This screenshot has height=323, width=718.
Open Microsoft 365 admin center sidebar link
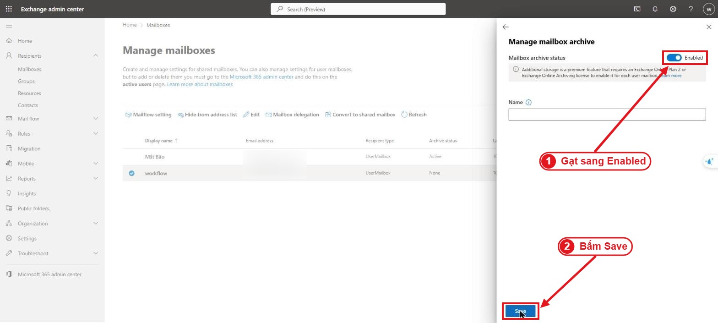pos(49,274)
